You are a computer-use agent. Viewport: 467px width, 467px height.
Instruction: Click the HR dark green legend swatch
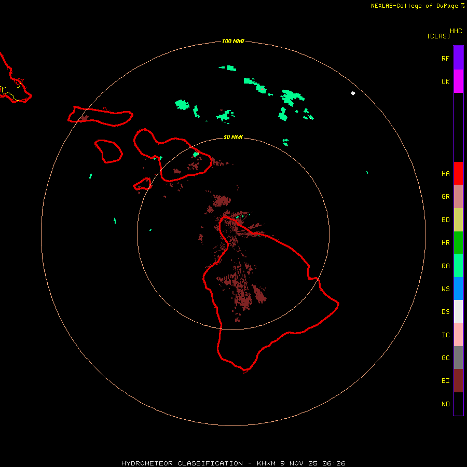point(458,243)
